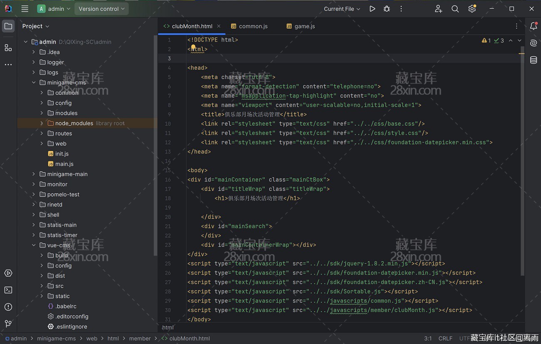Open IDE settings gear icon

[x=472, y=9]
